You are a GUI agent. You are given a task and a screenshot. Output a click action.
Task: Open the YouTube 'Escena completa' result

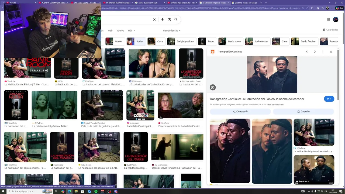(181, 105)
